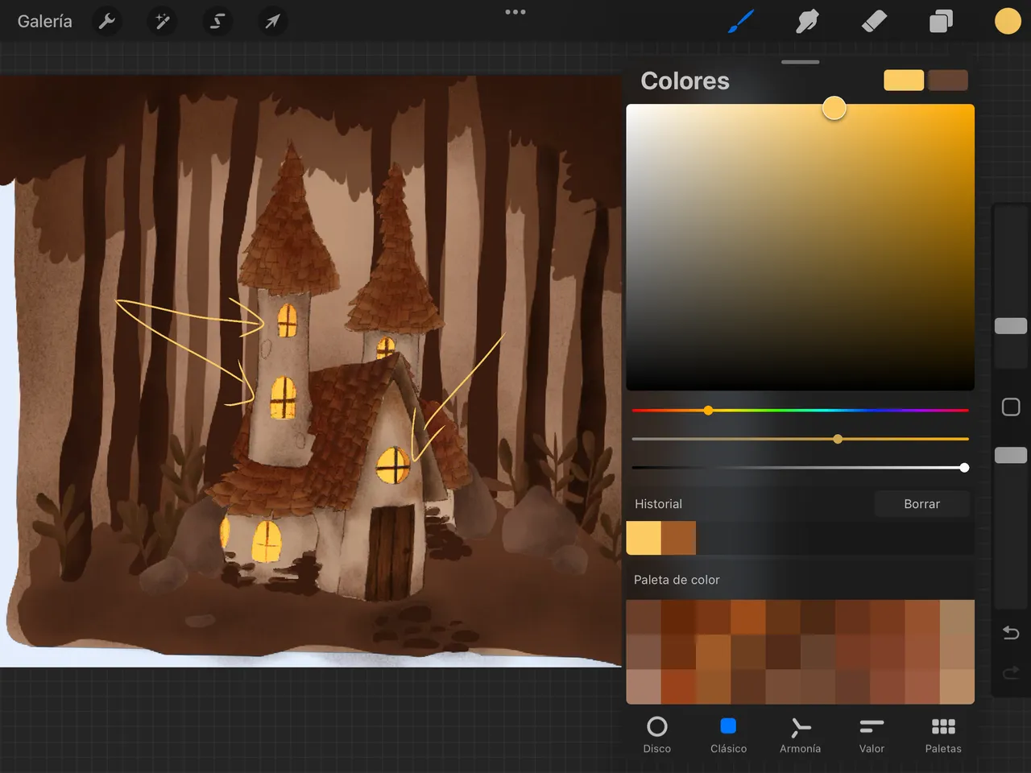Select the Brush tool
Image resolution: width=1031 pixels, height=773 pixels.
tap(741, 22)
